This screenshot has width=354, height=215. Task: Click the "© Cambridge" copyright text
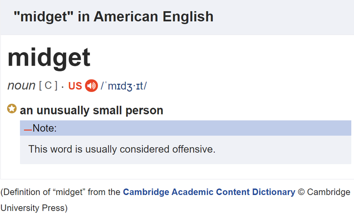[324, 192]
